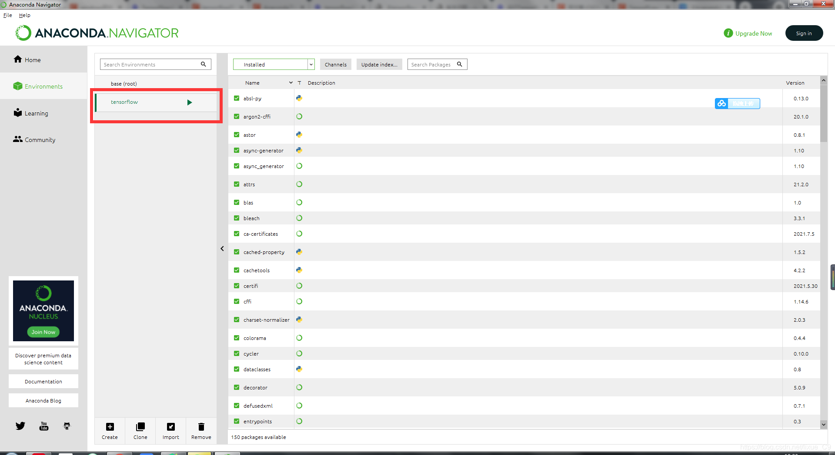This screenshot has height=455, width=835.
Task: Open the Installed filter dropdown
Action: (311, 64)
